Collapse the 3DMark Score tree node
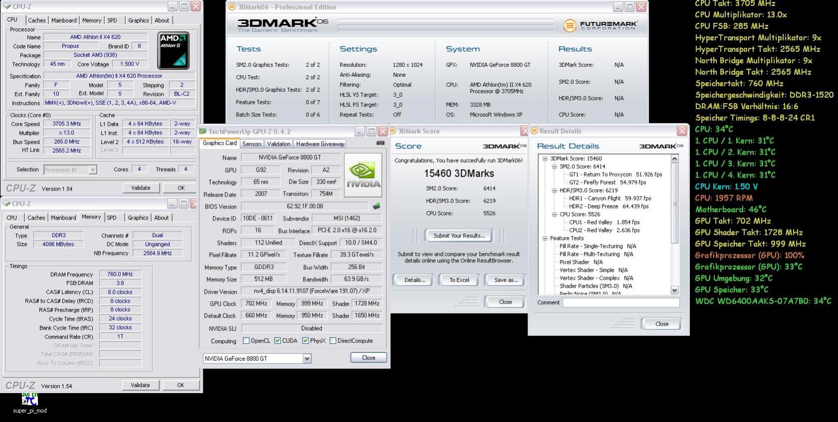Screen dimensions: 838x422 (x=545, y=159)
